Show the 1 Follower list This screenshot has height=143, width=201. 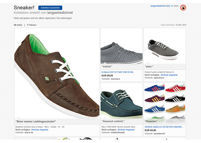(32, 25)
